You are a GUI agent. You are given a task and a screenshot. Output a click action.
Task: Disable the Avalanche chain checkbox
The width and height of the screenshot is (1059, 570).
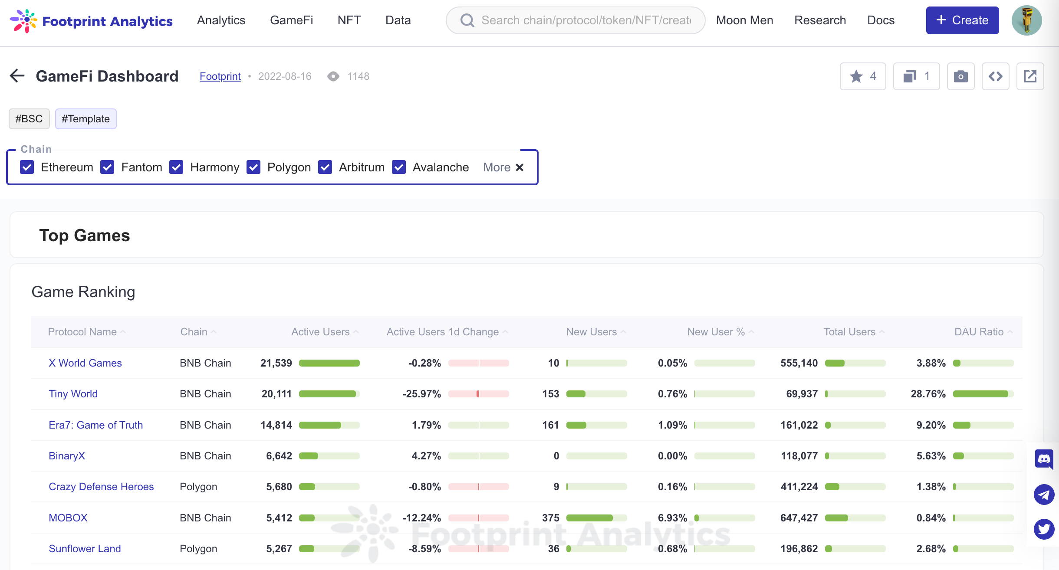(399, 167)
